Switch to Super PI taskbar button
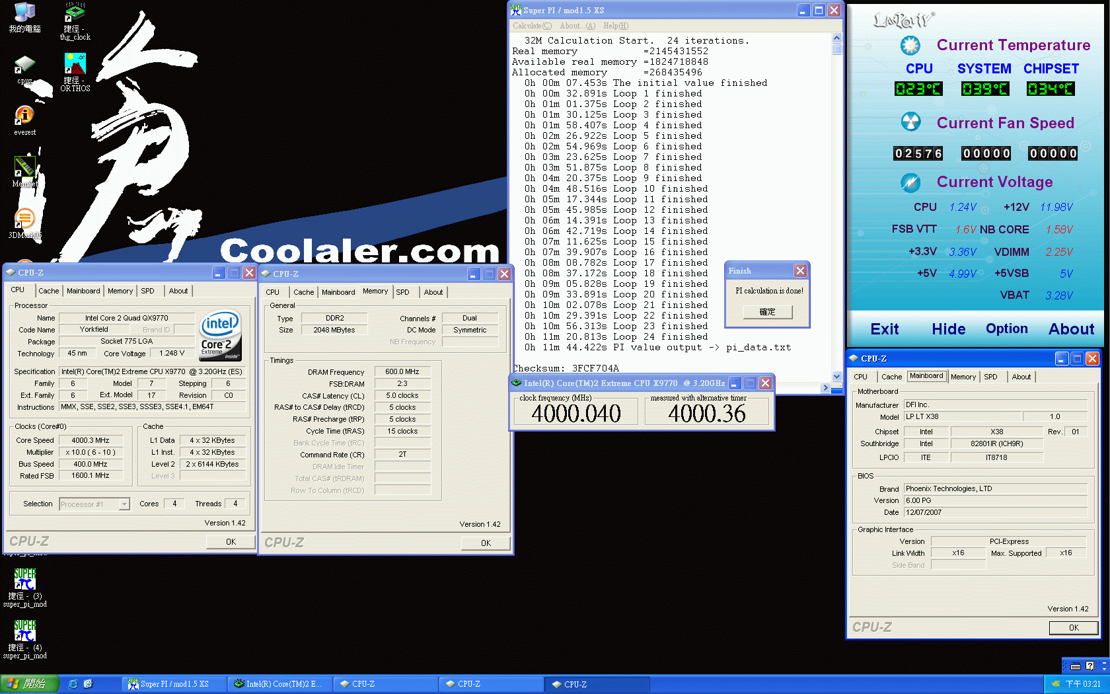This screenshot has height=694, width=1110. tap(174, 684)
